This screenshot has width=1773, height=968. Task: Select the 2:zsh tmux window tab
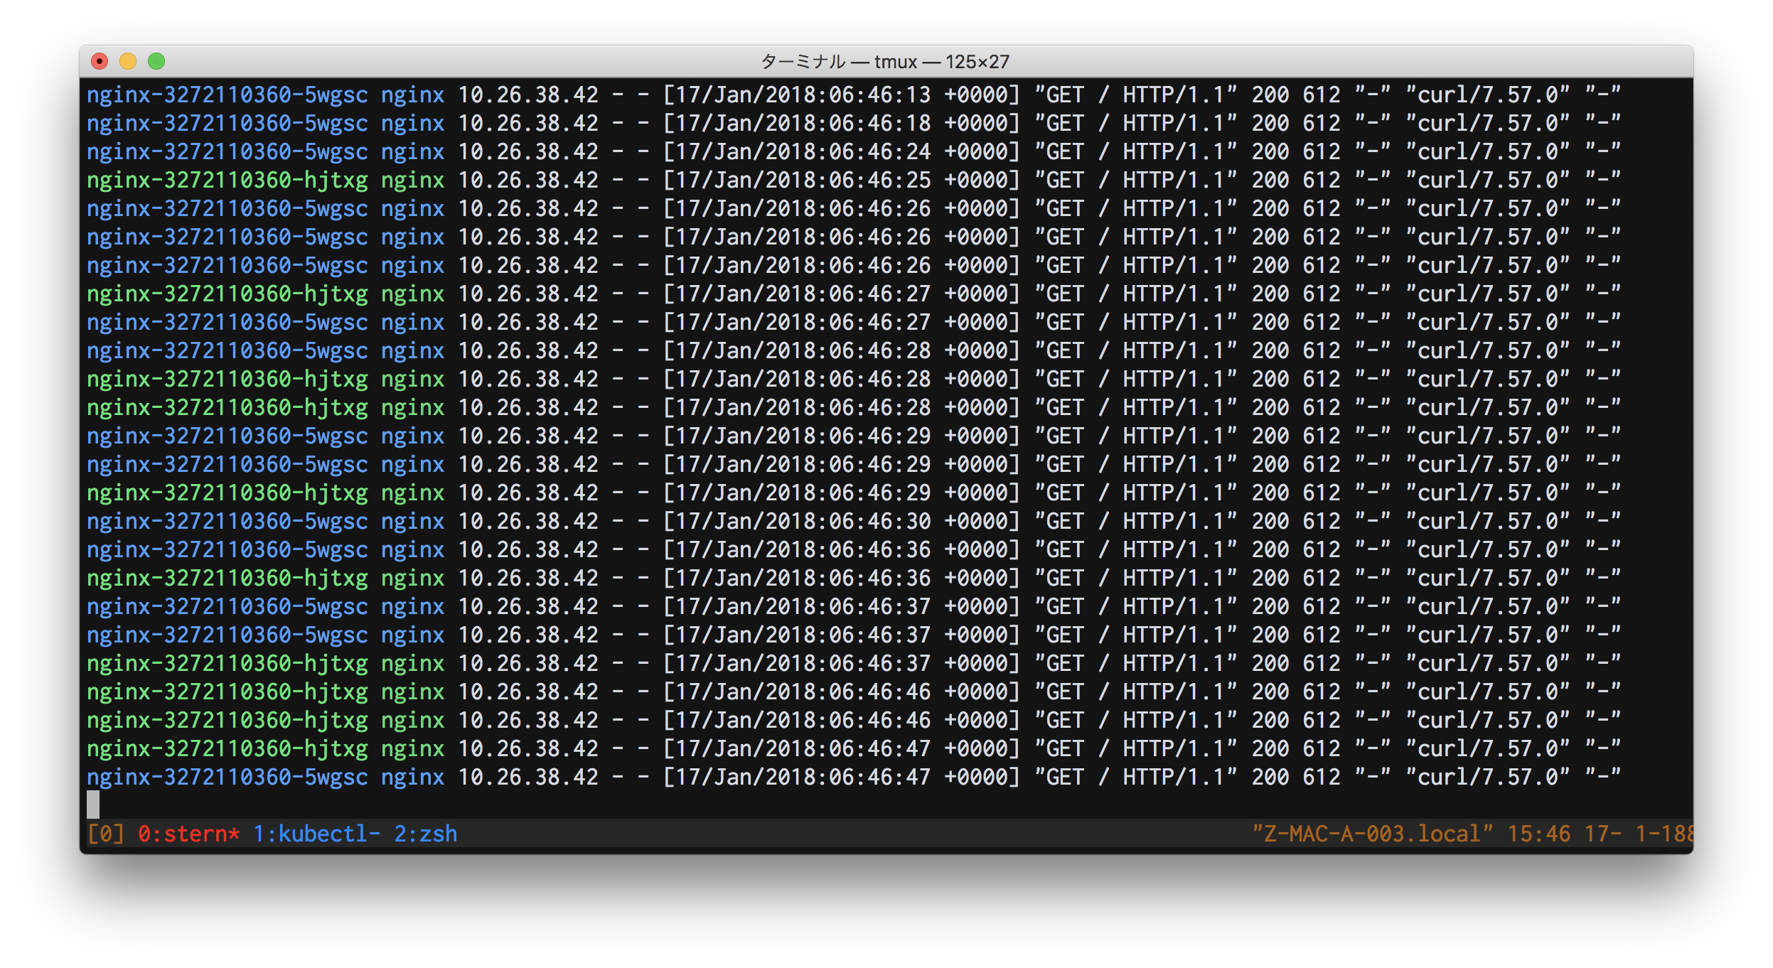[x=425, y=834]
